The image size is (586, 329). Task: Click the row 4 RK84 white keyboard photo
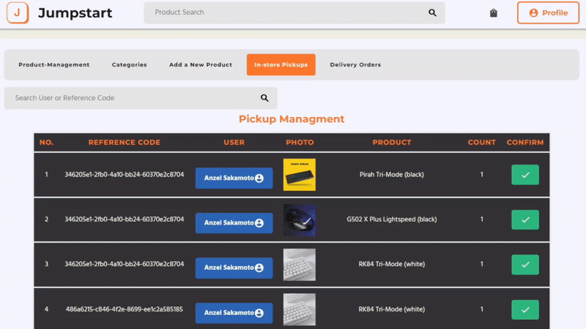[x=300, y=309]
